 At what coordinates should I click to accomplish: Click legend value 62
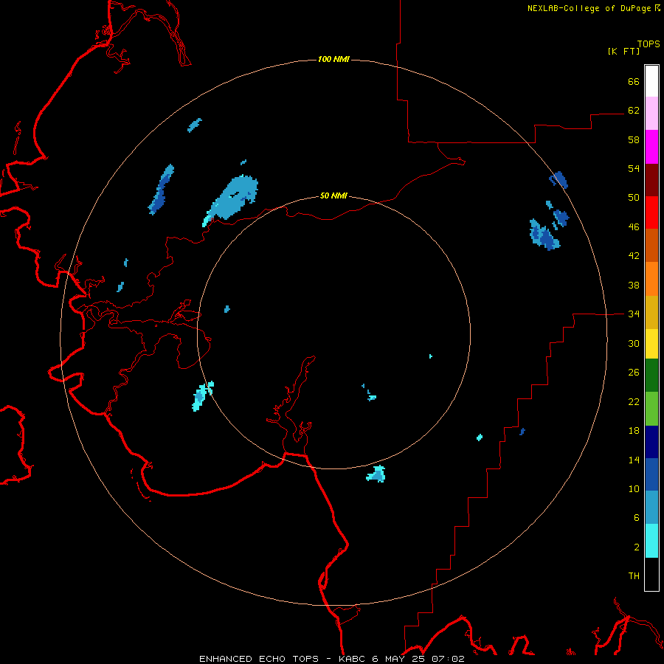pos(634,111)
